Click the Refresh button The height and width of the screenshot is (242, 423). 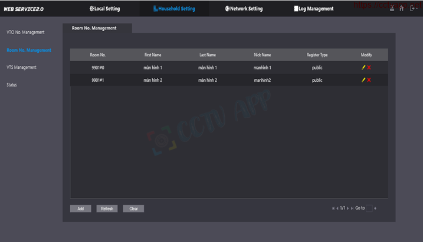107,208
